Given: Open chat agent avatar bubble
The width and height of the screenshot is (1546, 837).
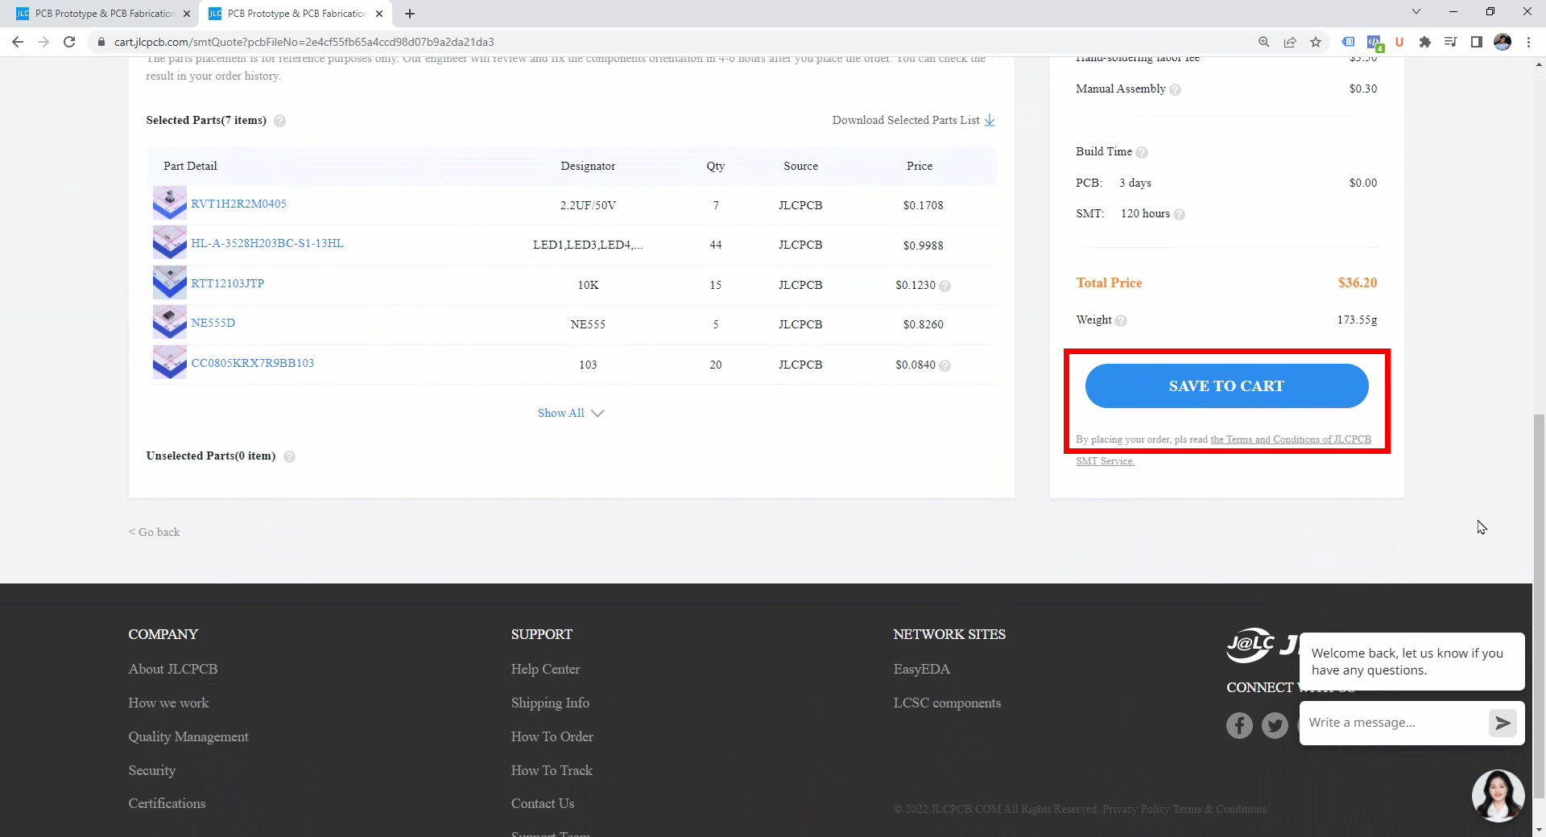Looking at the screenshot, I should (x=1498, y=796).
